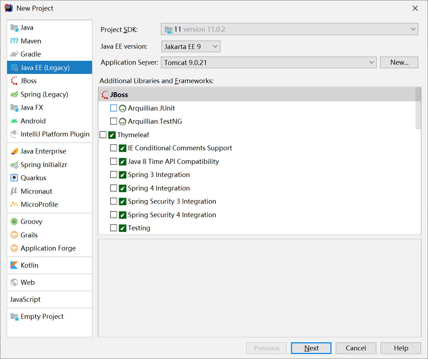This screenshot has height=359, width=428.
Task: Click the Gradle elephant icon
Action: [14, 54]
